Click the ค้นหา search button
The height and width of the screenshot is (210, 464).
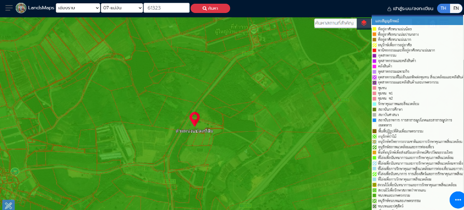[x=210, y=8]
